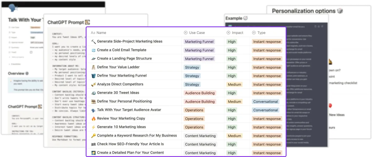
Task: Click the emoji icon next to Generate 30 Tweet Ideas
Action: click(x=94, y=93)
